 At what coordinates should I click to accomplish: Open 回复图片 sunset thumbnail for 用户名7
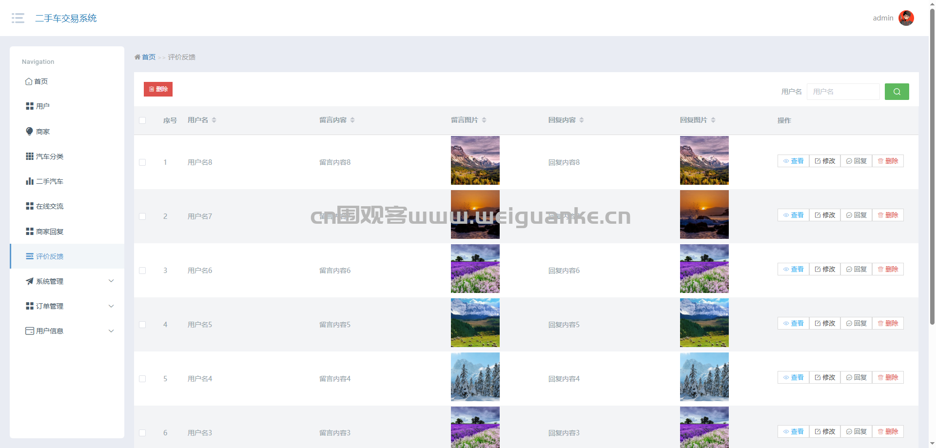tap(704, 214)
